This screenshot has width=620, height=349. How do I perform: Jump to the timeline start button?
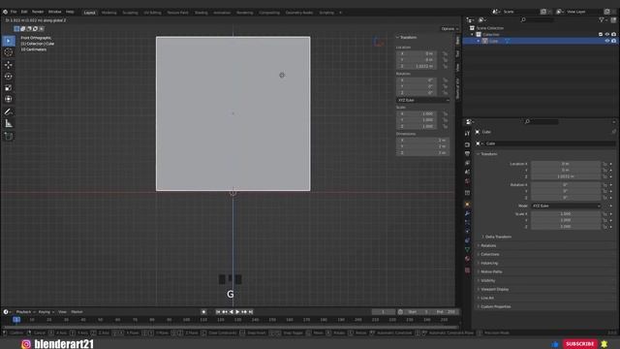218,312
